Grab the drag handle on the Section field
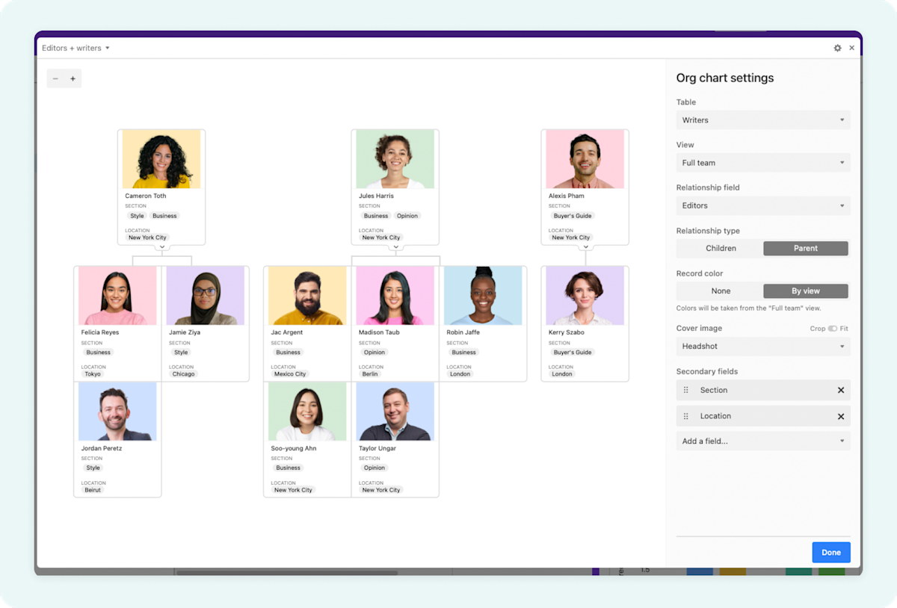This screenshot has height=608, width=897. point(685,390)
